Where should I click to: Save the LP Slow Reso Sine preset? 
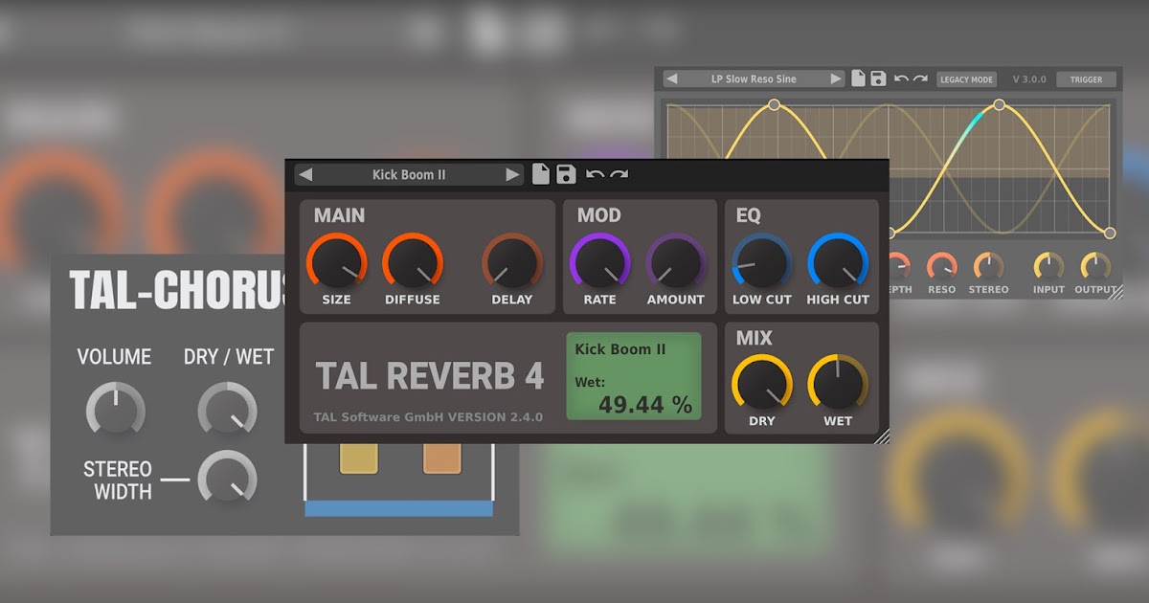pyautogui.click(x=877, y=78)
